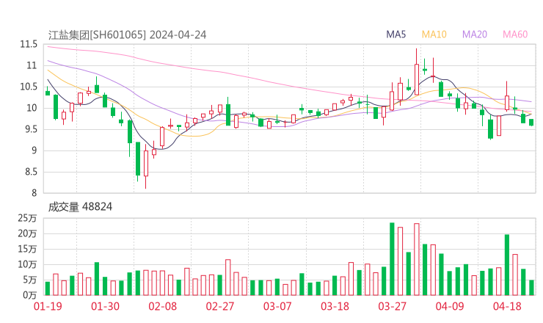
Task: Click the 11.5 price axis label
Action: coord(29,44)
